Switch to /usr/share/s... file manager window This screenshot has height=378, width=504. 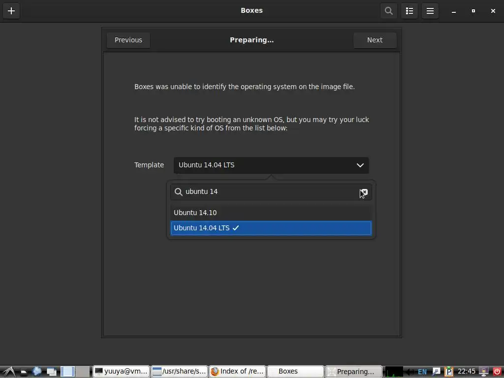click(x=179, y=372)
